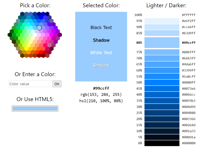This screenshot has height=150, width=201.
Task: Select the 60% swatch #3399ff
Action: [x=162, y=70]
